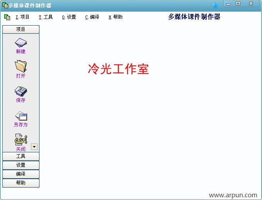Close the 多媒体课件制作器 window

(251, 3)
